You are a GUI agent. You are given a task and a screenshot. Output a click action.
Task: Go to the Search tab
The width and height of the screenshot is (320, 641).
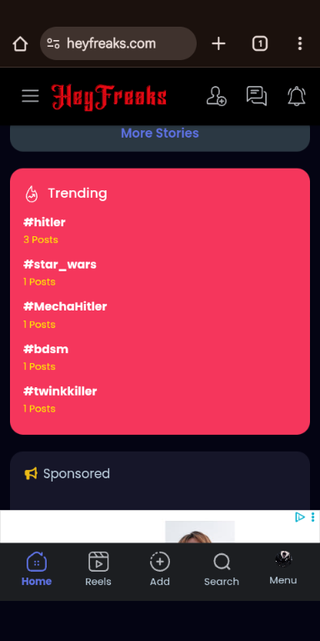(222, 568)
